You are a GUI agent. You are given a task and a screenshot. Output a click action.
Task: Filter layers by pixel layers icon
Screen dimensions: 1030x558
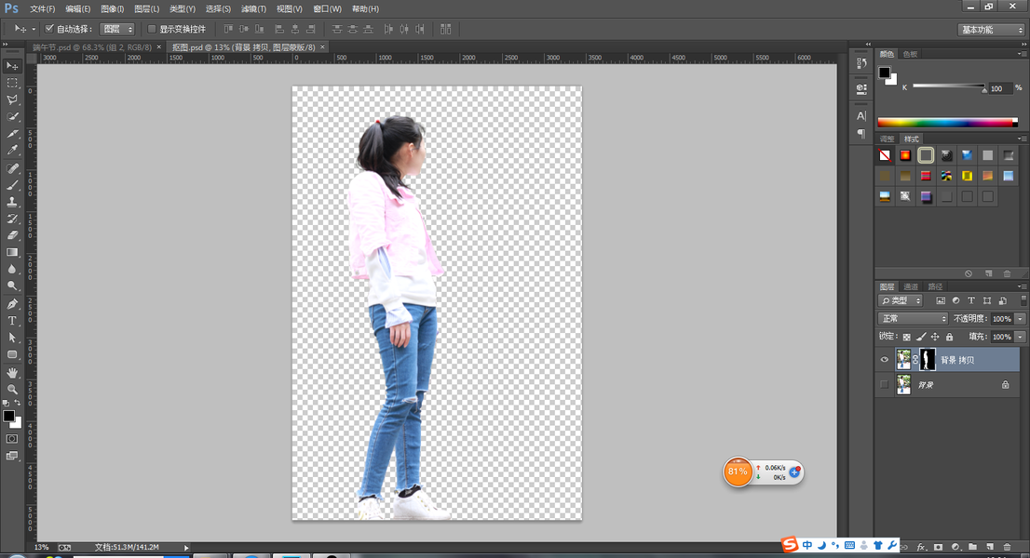pyautogui.click(x=941, y=300)
